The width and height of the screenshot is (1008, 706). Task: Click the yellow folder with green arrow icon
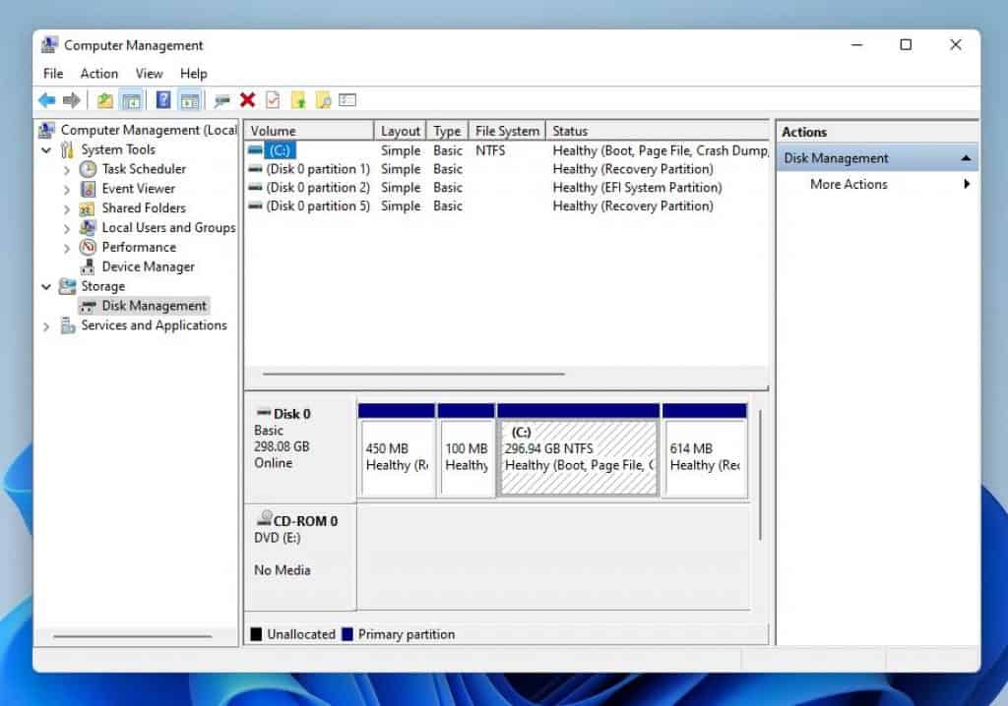(x=297, y=100)
